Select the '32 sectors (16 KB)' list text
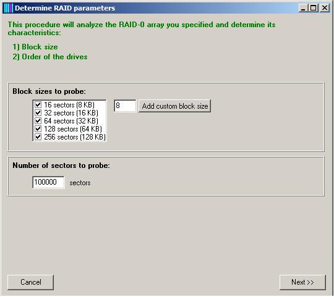 click(x=71, y=113)
